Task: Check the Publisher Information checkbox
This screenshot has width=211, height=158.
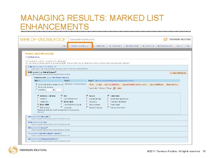Action: (x=108, y=102)
